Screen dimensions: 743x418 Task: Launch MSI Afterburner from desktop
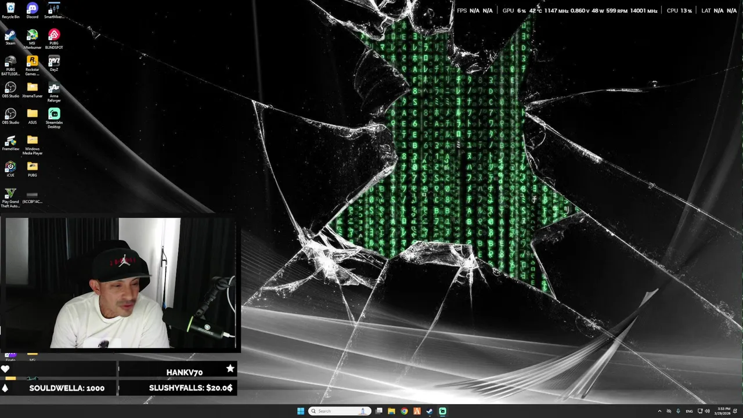(x=33, y=39)
